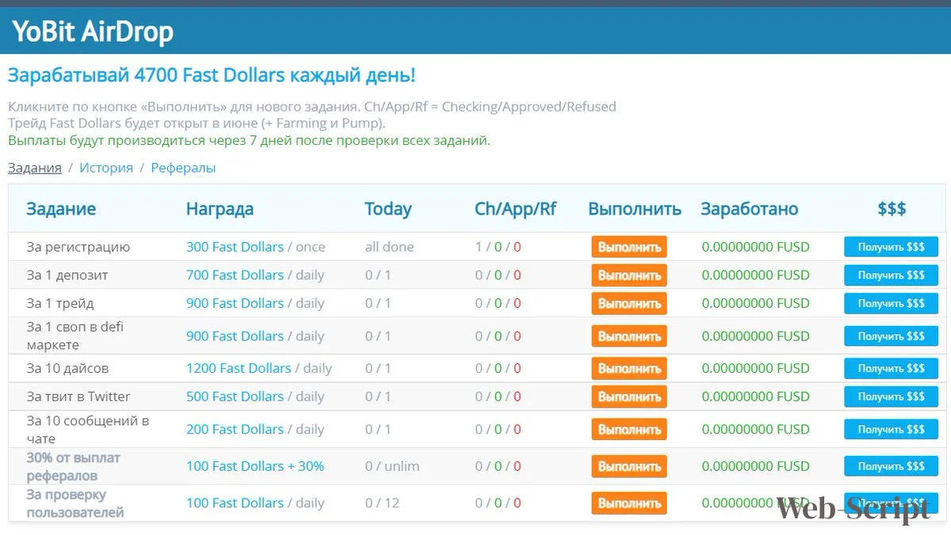Click the "all done" status text

click(x=389, y=247)
